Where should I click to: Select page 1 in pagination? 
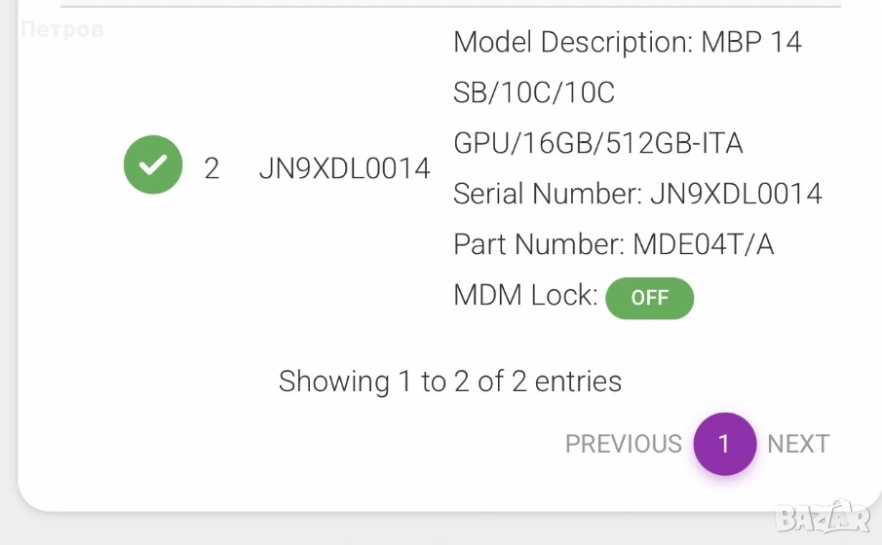coord(724,444)
